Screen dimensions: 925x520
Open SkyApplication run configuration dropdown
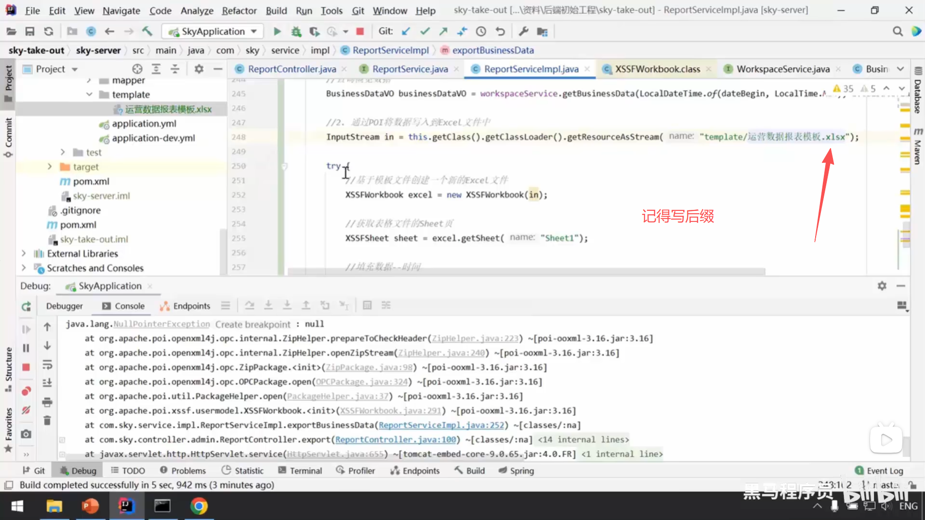tap(213, 32)
